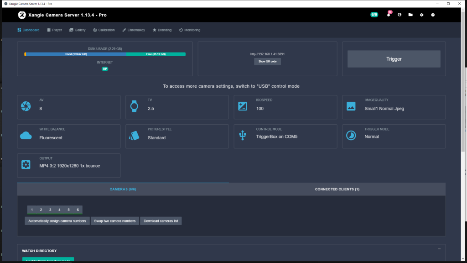Click the aperture icon on the AV tile
The width and height of the screenshot is (467, 263).
click(26, 107)
